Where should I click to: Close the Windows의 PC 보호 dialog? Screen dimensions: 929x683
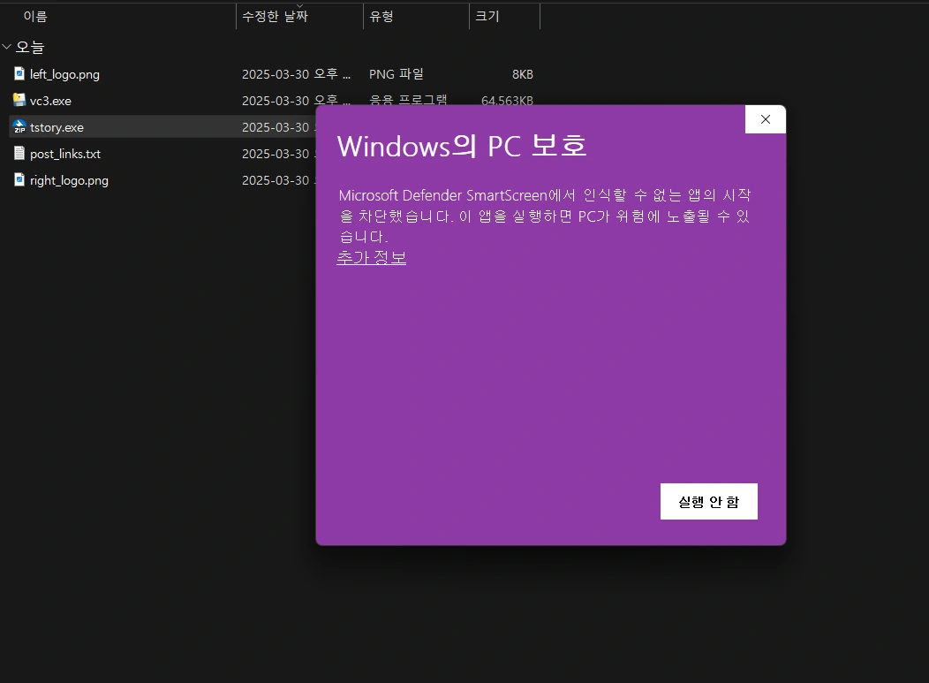pyautogui.click(x=766, y=120)
